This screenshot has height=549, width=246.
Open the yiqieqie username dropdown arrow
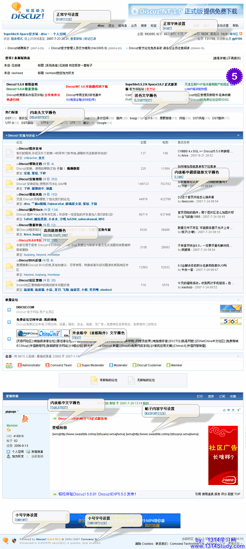[18, 411]
